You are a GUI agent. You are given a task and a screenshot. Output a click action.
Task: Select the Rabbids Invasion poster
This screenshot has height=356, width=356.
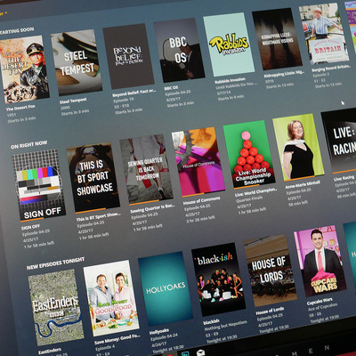click(229, 44)
